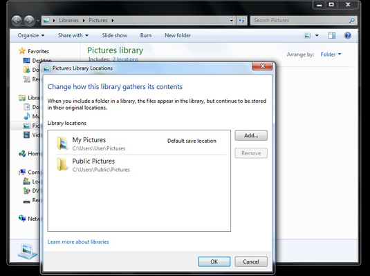Screen dimensions: 370x276
Task: Click the Videos library icon
Action: [x=27, y=135]
